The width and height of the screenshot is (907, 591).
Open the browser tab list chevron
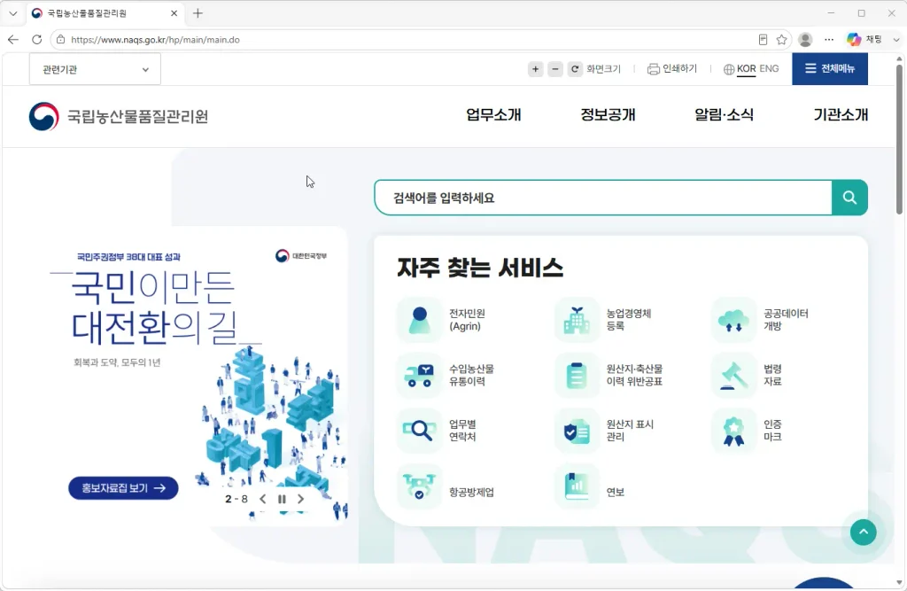tap(12, 12)
